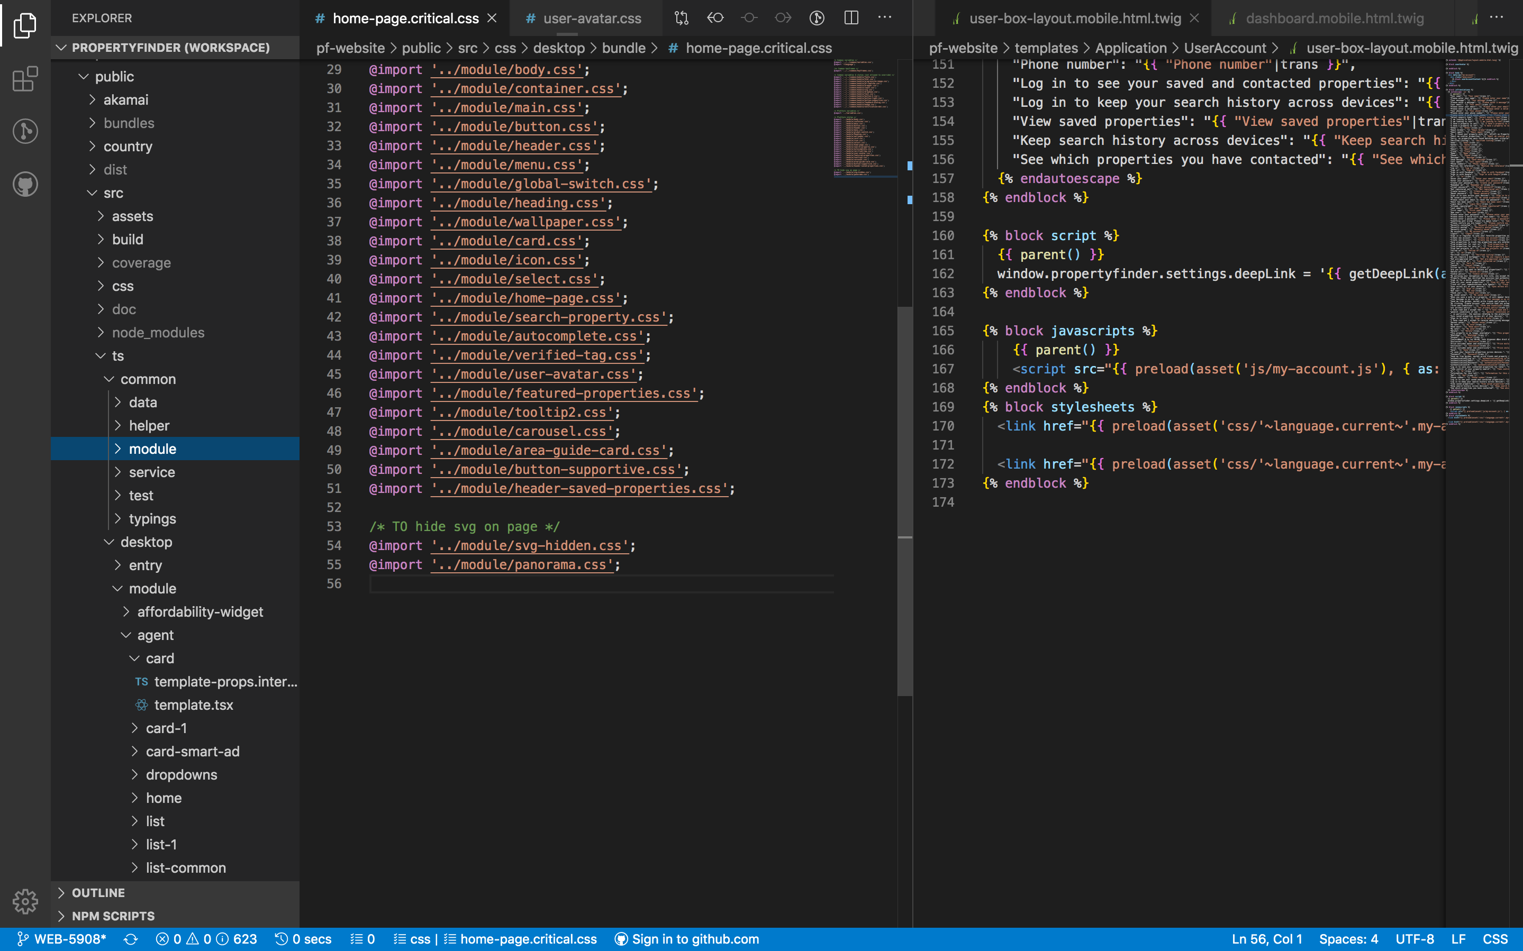
Task: Expand the affordability-widget folder
Action: click(200, 612)
